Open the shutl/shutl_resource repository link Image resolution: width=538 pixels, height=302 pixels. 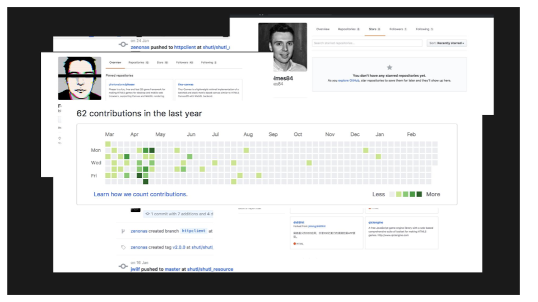click(x=210, y=269)
